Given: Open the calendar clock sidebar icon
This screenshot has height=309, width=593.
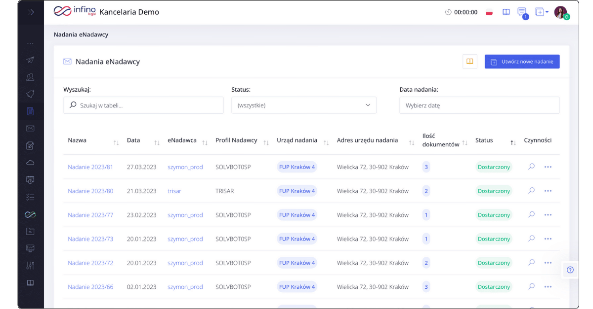Looking at the screenshot, I should [30, 180].
